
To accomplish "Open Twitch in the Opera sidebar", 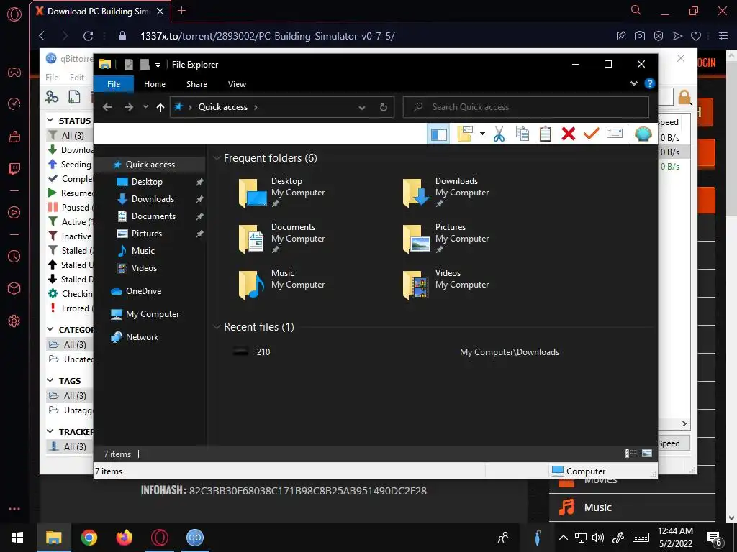I will click(14, 169).
